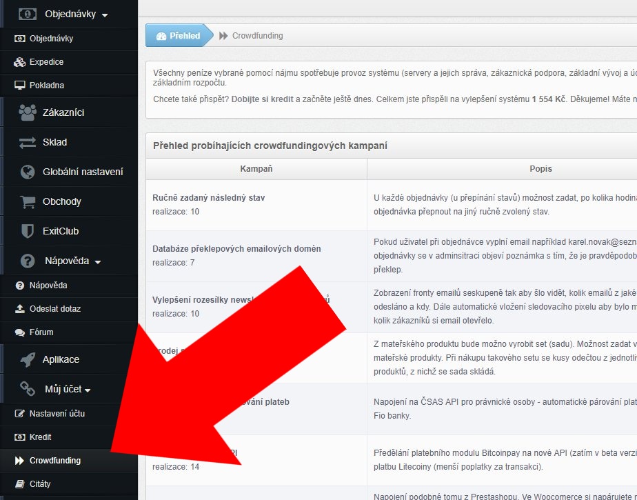Click the Obchody shopping cart icon

(x=28, y=201)
